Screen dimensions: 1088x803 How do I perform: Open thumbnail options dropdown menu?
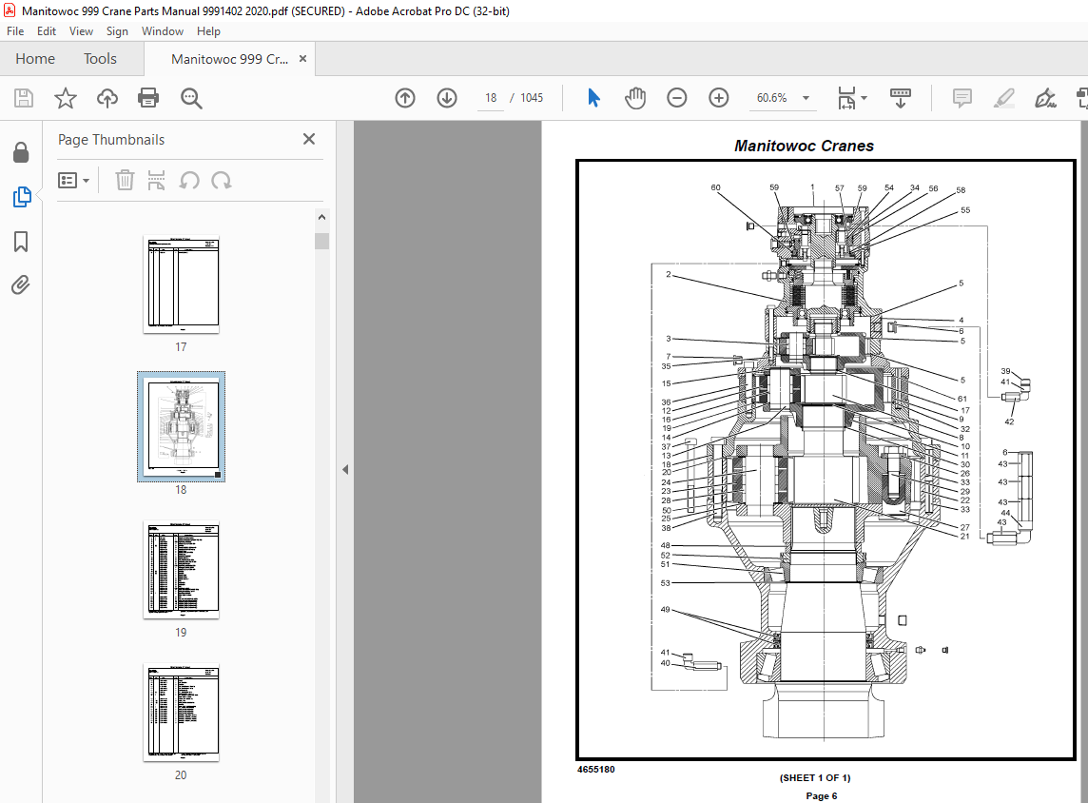(73, 181)
